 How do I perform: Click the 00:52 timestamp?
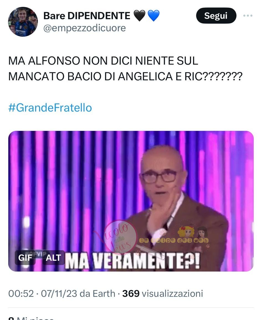tap(21, 293)
